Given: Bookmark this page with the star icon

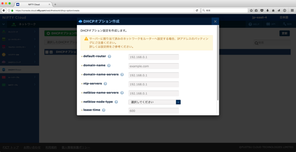Looking at the screenshot, I should [x=251, y=11].
